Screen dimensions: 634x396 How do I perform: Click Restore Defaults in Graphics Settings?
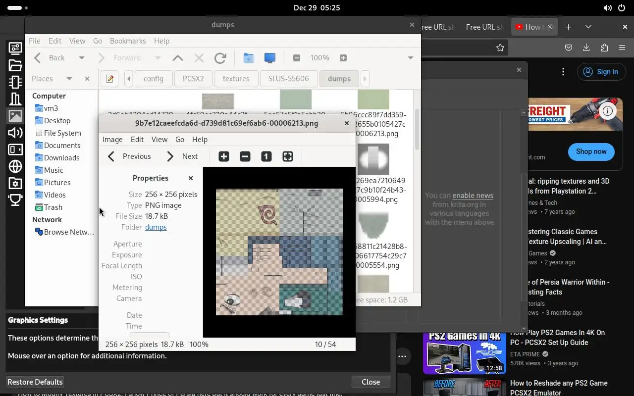[x=35, y=382]
